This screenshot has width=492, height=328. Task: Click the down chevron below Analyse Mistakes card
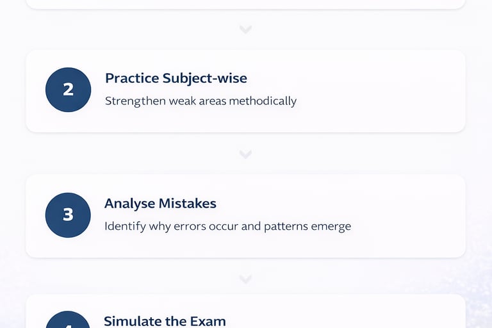click(x=245, y=279)
